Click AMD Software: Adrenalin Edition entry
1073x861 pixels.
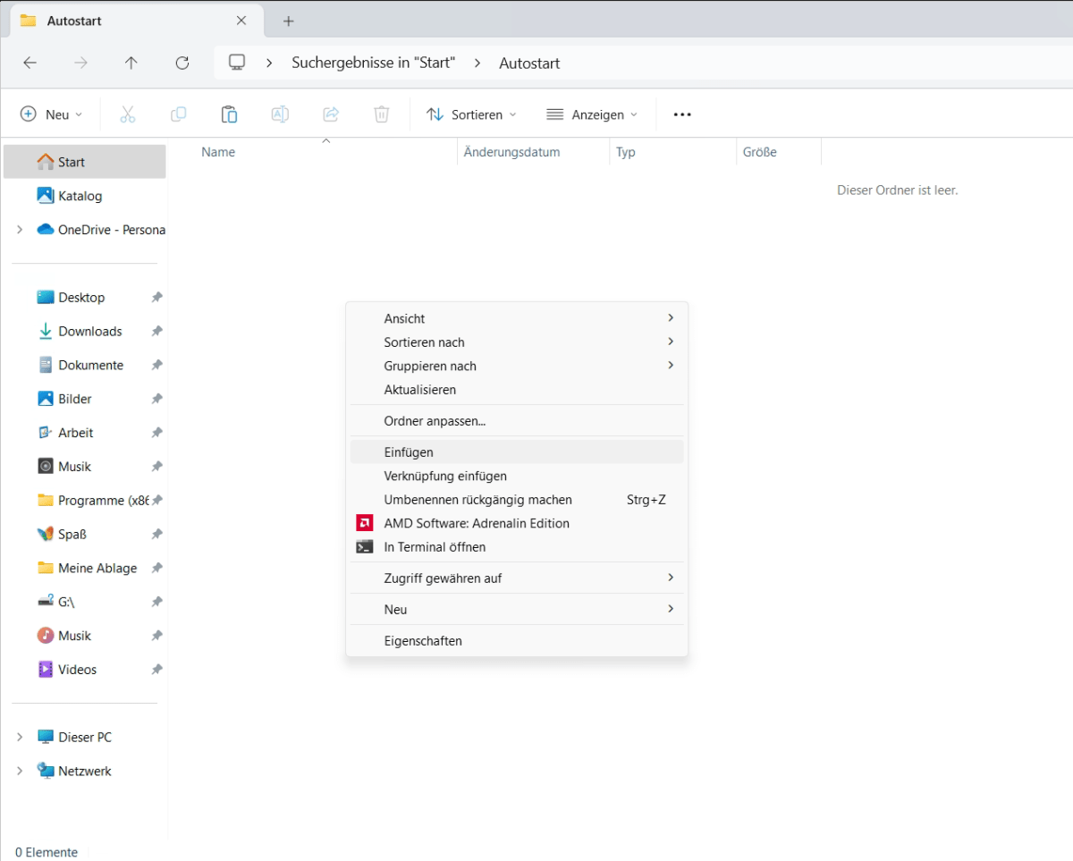(517, 523)
